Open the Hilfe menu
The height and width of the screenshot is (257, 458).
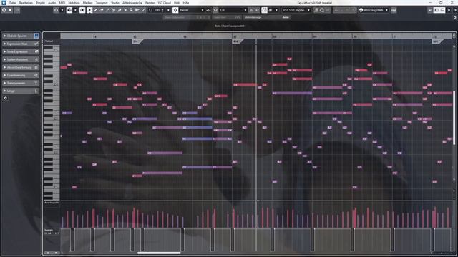click(186, 3)
